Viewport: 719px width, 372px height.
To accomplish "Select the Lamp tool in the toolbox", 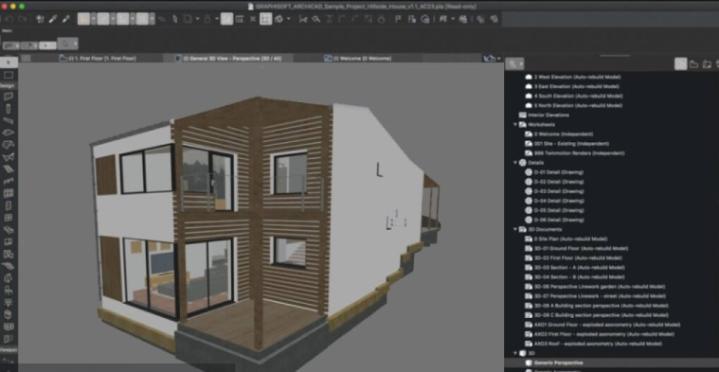I will [9, 302].
